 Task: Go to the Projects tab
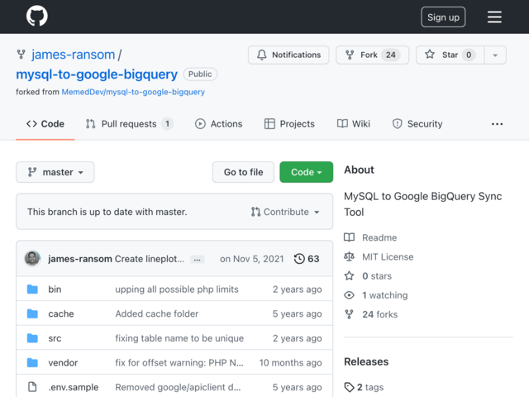(x=289, y=124)
